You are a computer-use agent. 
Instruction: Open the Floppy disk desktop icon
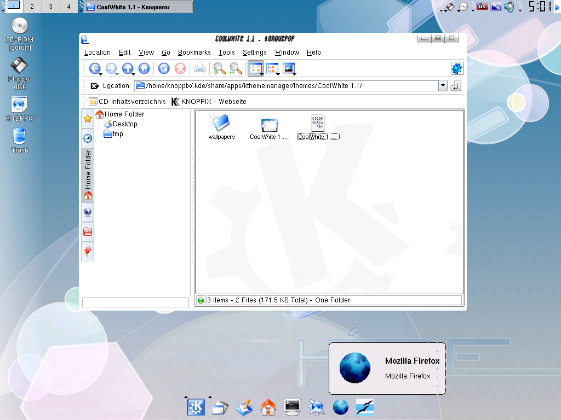coord(19,74)
